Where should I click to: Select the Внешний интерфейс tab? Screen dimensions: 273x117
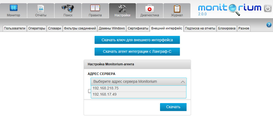click(x=167, y=28)
